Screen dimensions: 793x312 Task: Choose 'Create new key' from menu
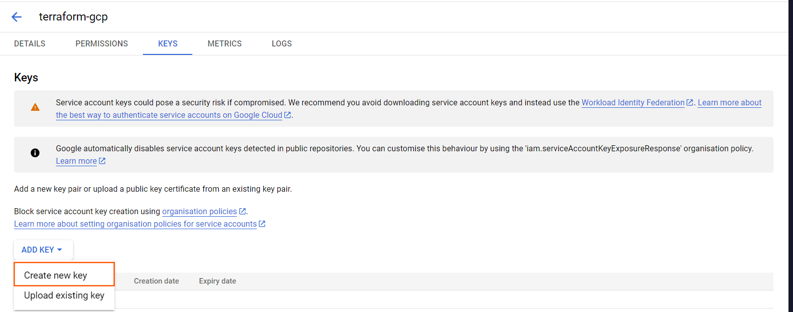coord(55,275)
